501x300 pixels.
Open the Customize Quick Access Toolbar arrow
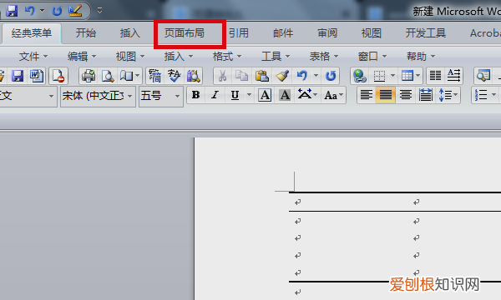99,11
